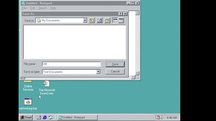Open the Save in folder dropdown

[x=85, y=21]
